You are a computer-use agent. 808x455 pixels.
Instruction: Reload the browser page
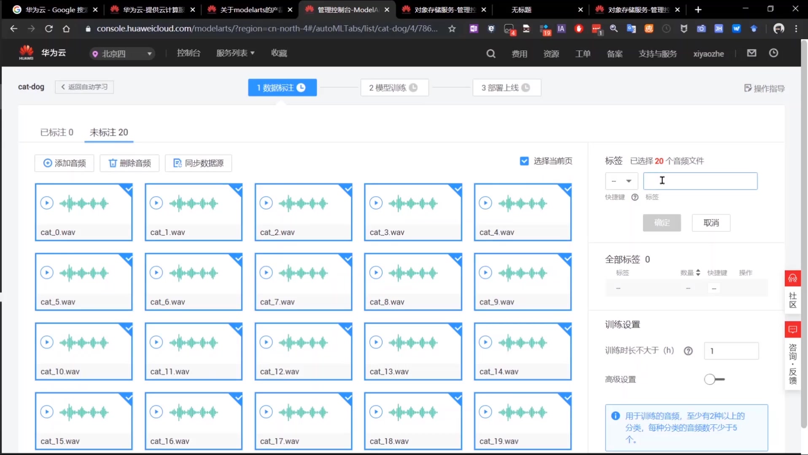click(49, 29)
